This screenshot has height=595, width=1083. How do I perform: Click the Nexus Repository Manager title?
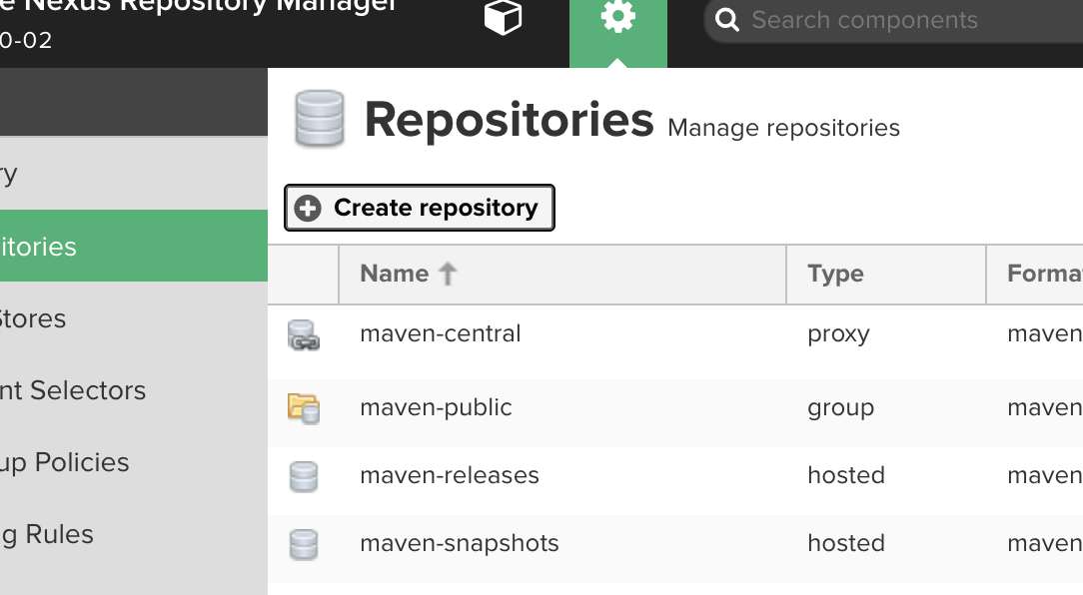[x=199, y=7]
